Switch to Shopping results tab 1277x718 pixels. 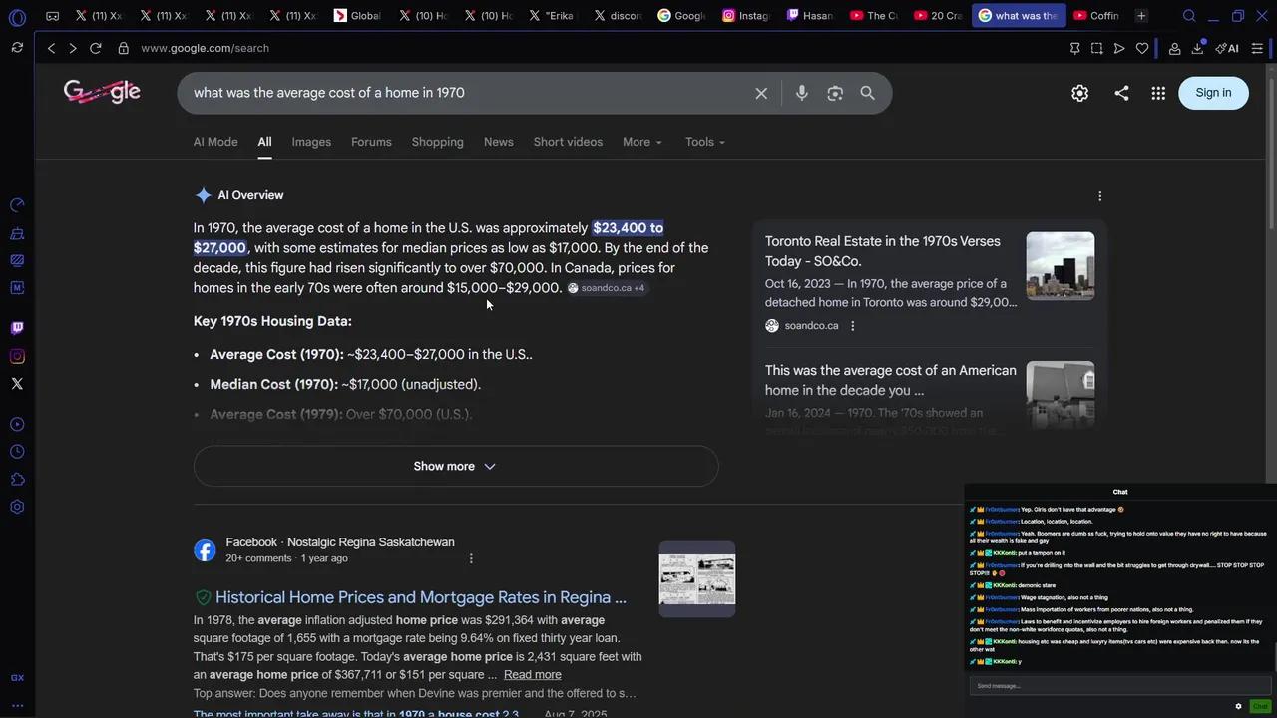438,142
